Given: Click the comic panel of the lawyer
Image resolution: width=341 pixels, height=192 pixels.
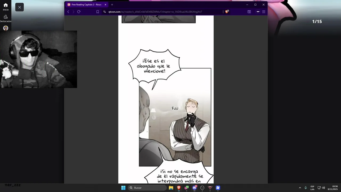Looking at the screenshot, I should [x=175, y=117].
